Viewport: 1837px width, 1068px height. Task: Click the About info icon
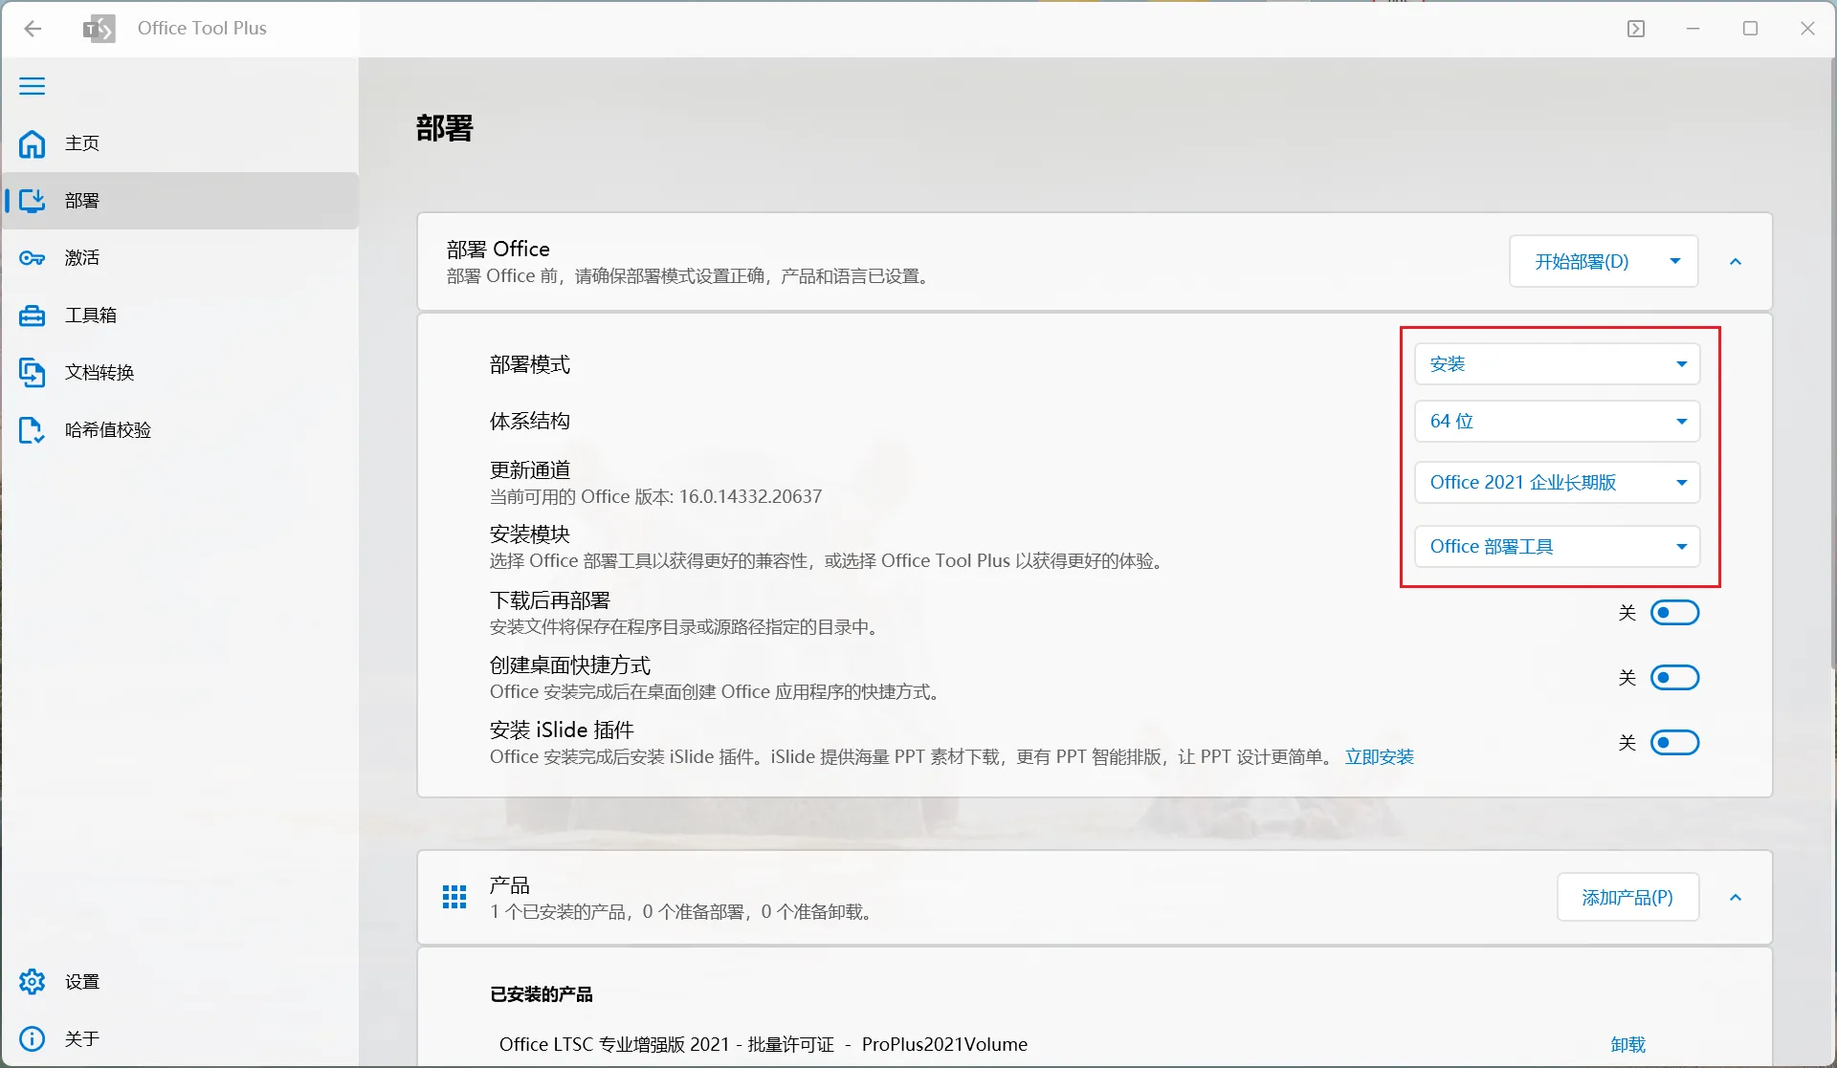pos(32,1039)
